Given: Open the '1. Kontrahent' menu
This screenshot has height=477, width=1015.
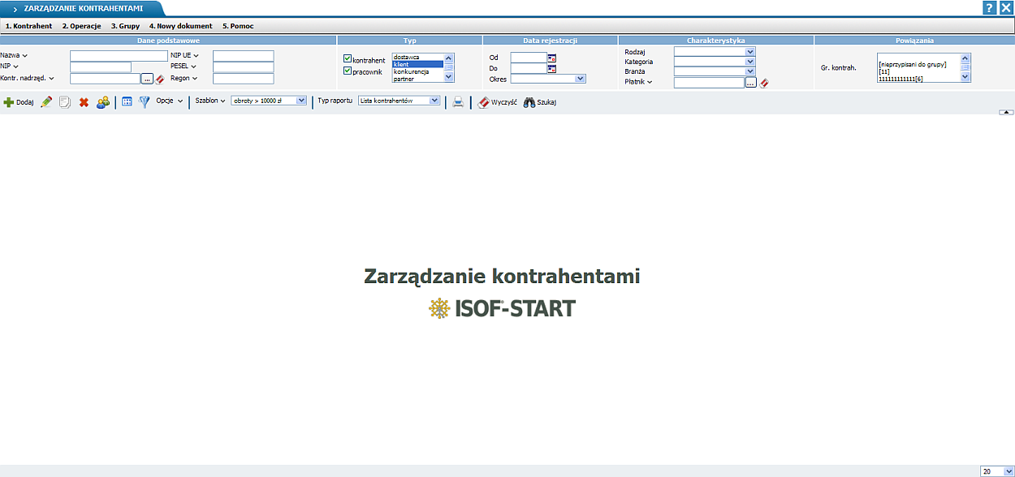Looking at the screenshot, I should pyautogui.click(x=28, y=26).
